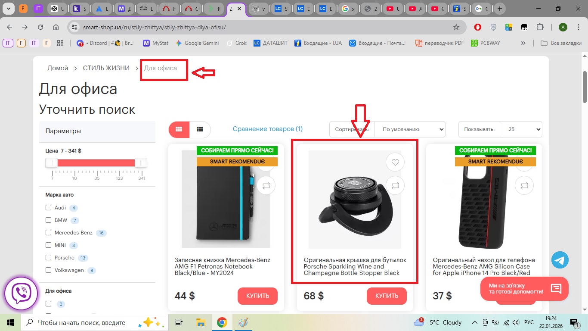Open Chrome from the Windows taskbar
The width and height of the screenshot is (588, 331).
[222, 322]
